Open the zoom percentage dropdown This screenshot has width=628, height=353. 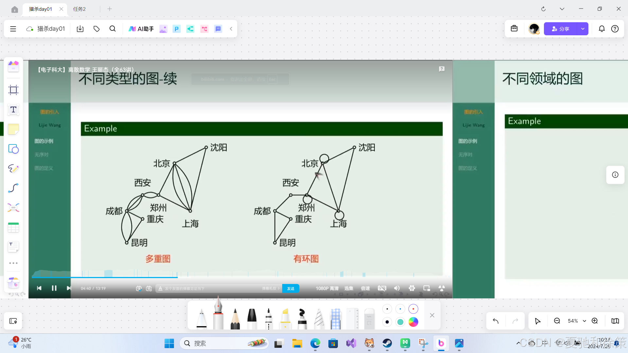(584, 321)
